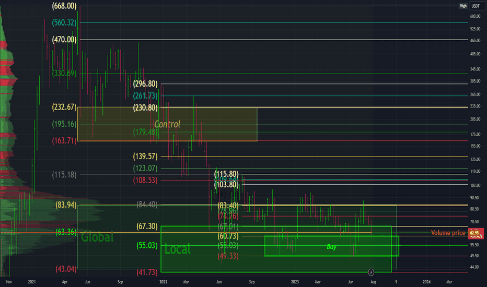The height and width of the screenshot is (287, 487).
Task: Click the lightning bolt event icon
Action: point(371,272)
